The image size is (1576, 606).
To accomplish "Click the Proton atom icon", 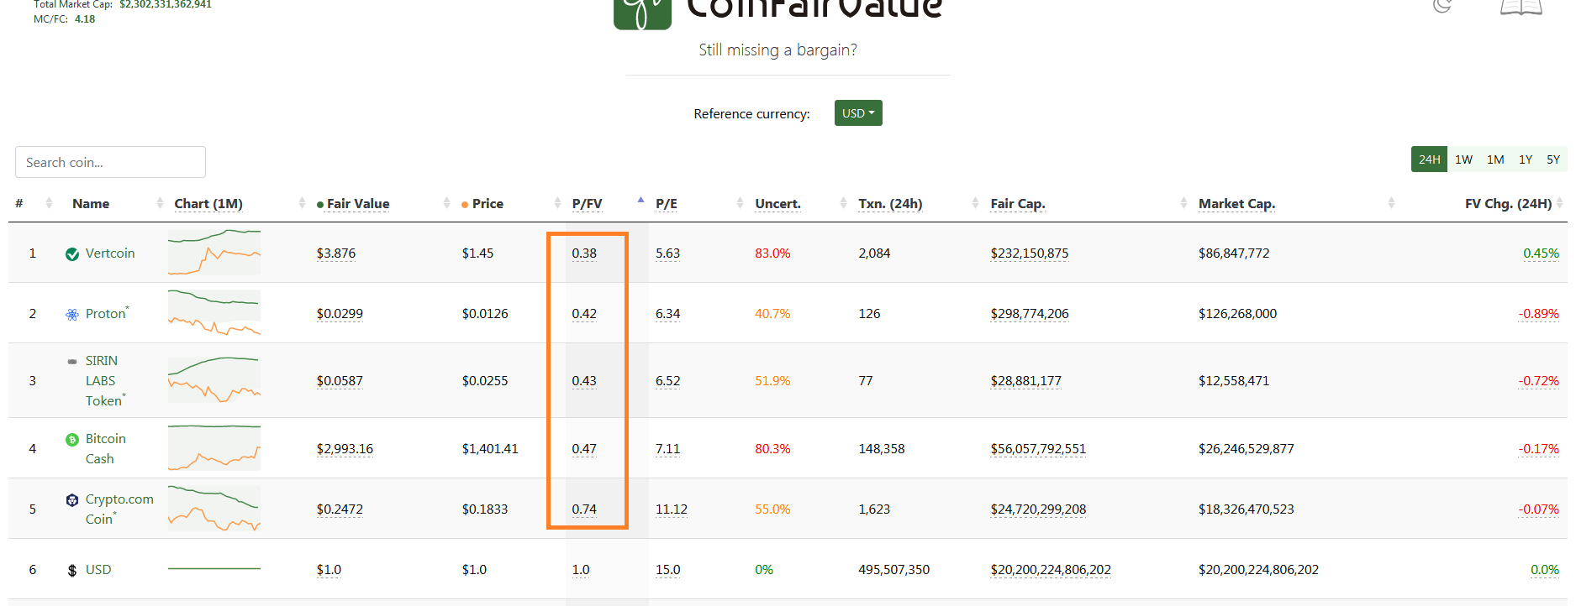I will tap(72, 315).
